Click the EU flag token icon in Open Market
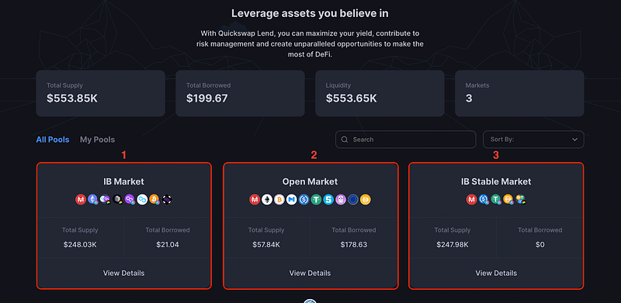Screen dimensions: 621x303 tap(353, 200)
